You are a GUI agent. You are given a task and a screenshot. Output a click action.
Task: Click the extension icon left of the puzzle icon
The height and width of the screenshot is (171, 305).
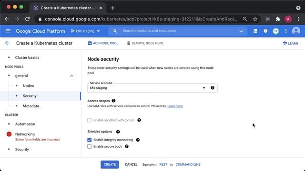point(268,19)
